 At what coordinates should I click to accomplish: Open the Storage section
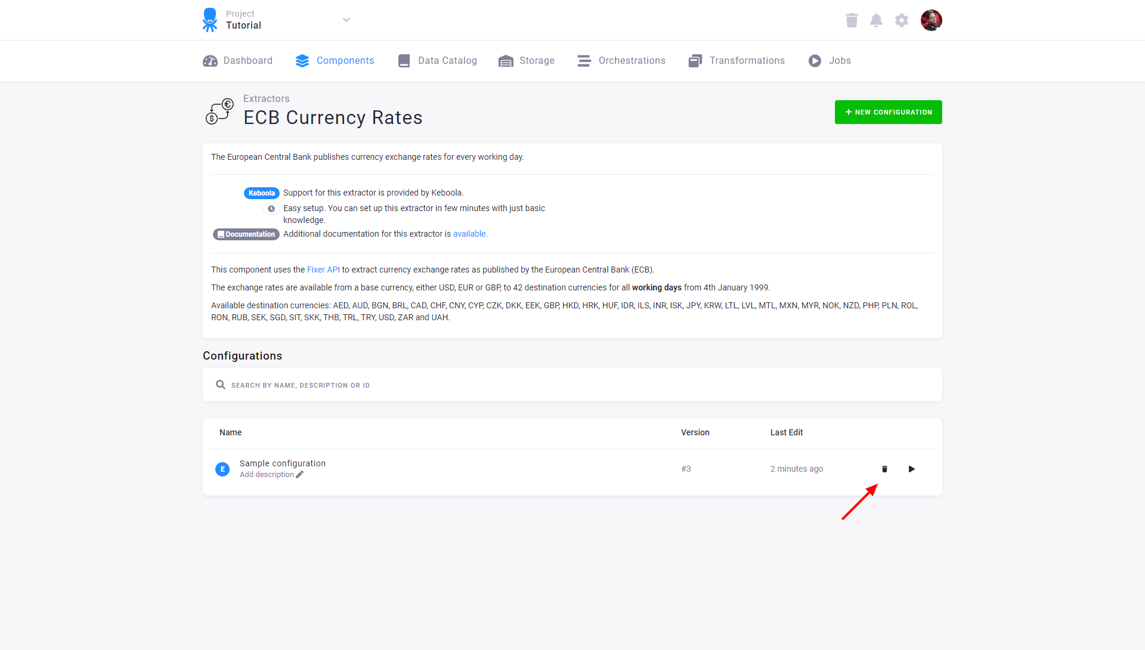pyautogui.click(x=527, y=61)
